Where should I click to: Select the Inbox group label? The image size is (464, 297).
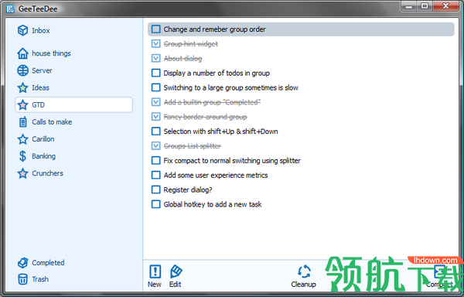tap(41, 30)
